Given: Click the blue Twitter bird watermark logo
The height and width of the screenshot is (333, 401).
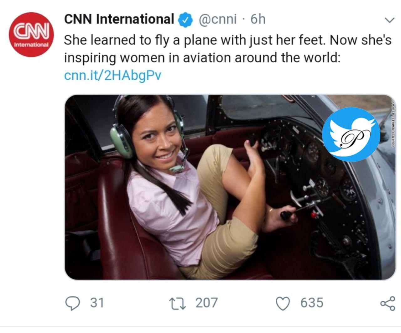Looking at the screenshot, I should pyautogui.click(x=351, y=134).
